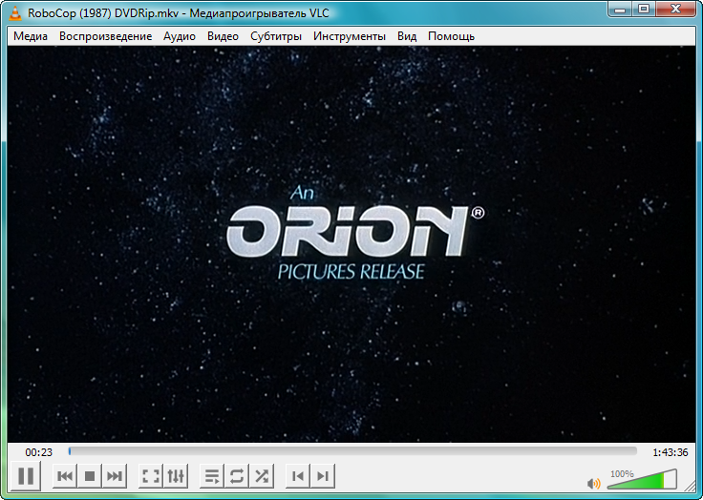Skip to next media in playlist

coord(115,476)
